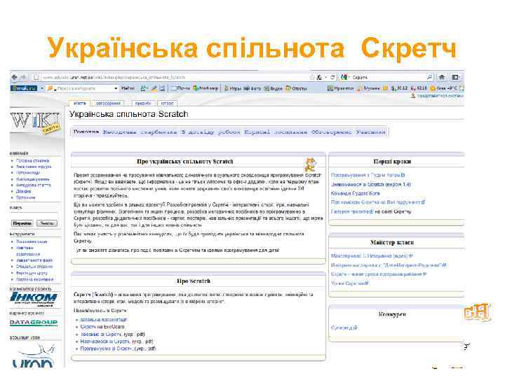Click the Киев weather indicator on the toolbar
505x378 pixels.
444,88
